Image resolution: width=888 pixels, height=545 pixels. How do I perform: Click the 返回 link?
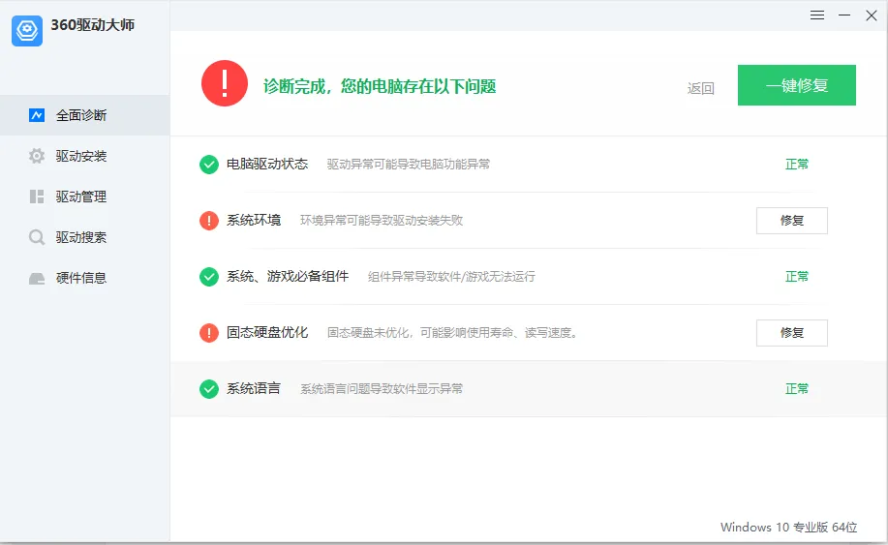pyautogui.click(x=700, y=88)
